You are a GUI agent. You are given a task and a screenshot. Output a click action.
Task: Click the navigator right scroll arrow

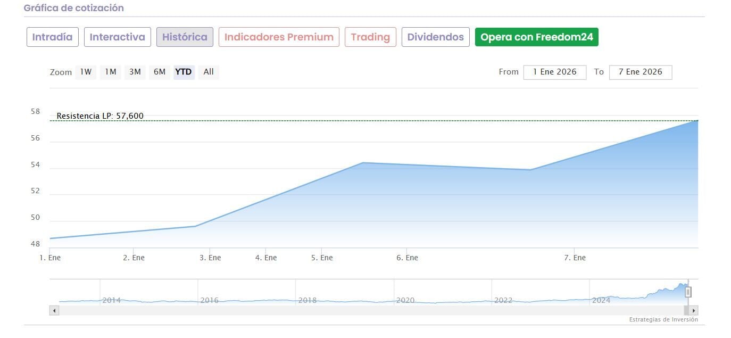pyautogui.click(x=693, y=310)
